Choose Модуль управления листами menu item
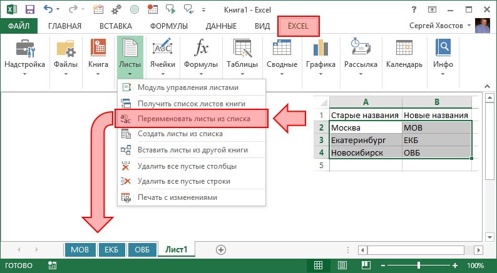This screenshot has height=273, width=497. pos(192,87)
